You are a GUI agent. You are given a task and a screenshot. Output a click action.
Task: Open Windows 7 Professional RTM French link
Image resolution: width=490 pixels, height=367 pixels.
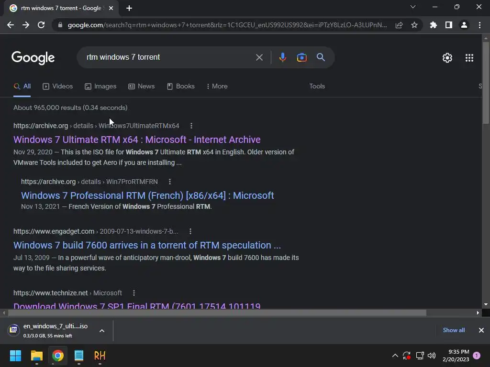[x=147, y=195]
